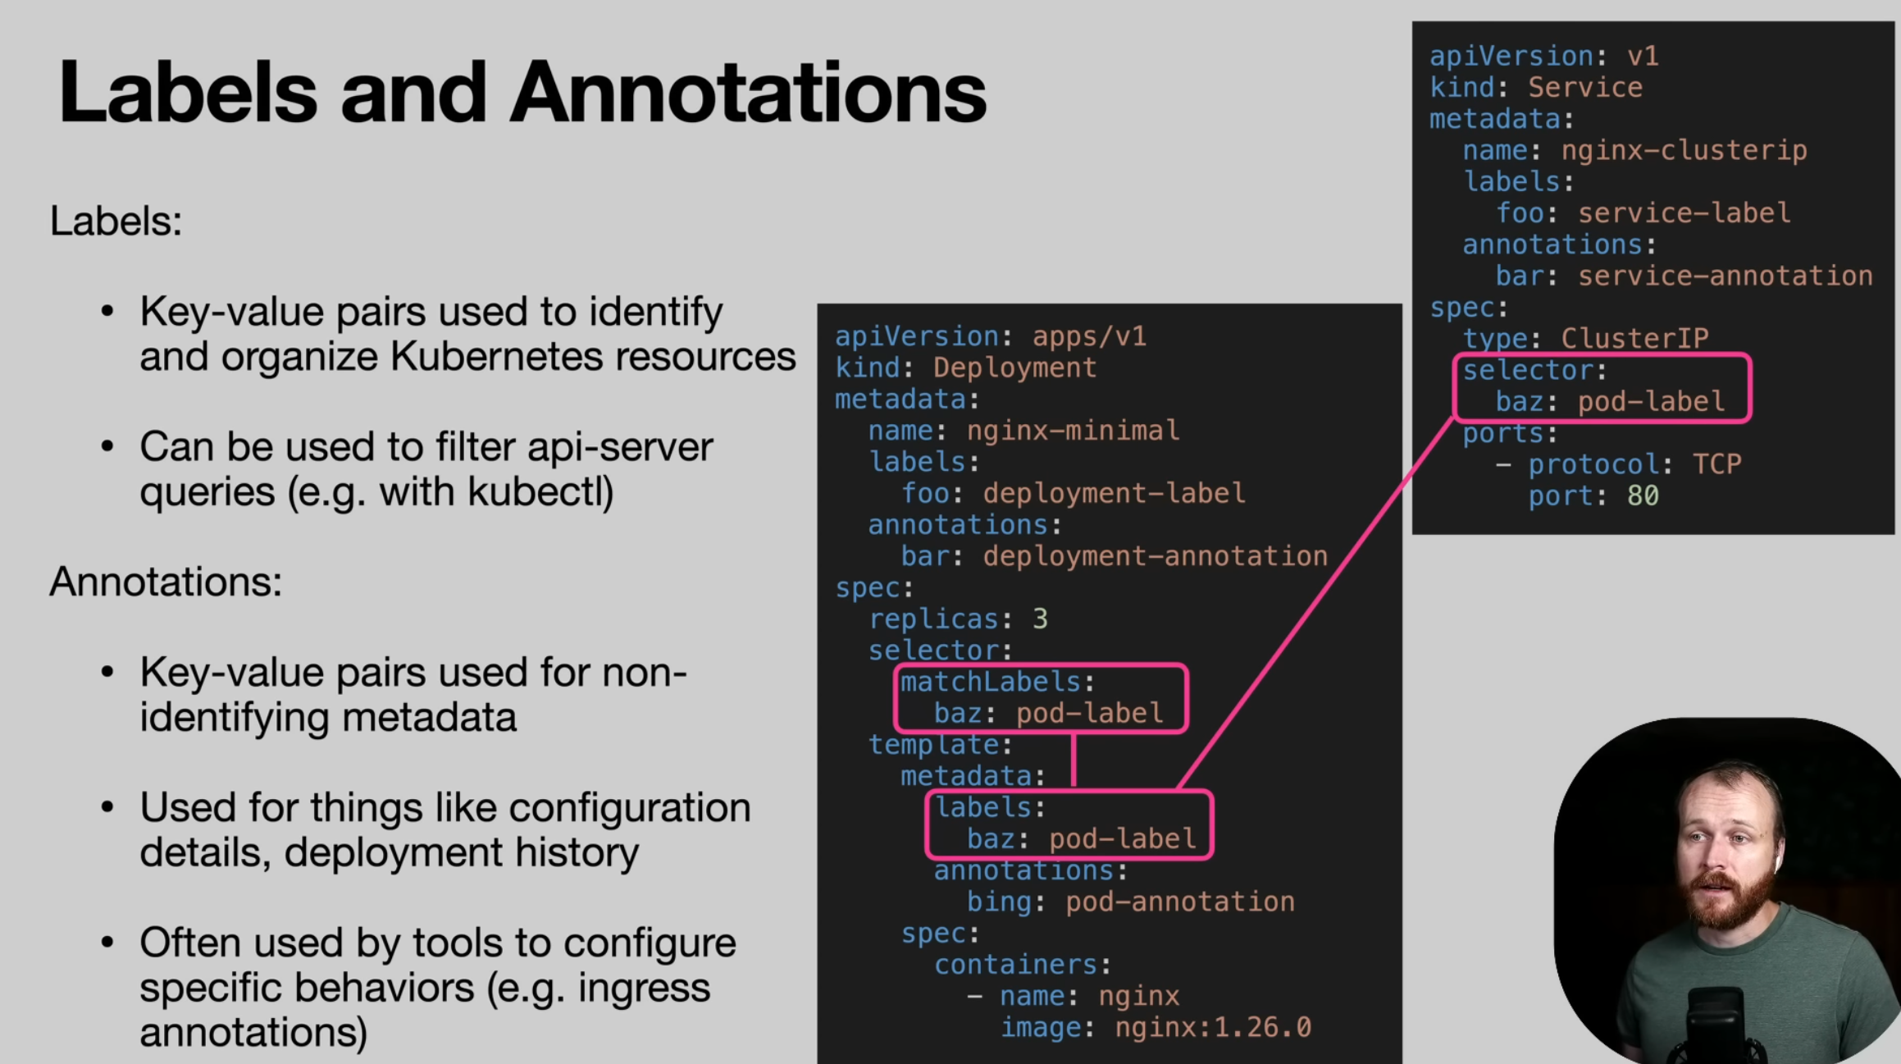
Task: Click "baz: pod-label" under matchLabels
Action: point(1048,713)
